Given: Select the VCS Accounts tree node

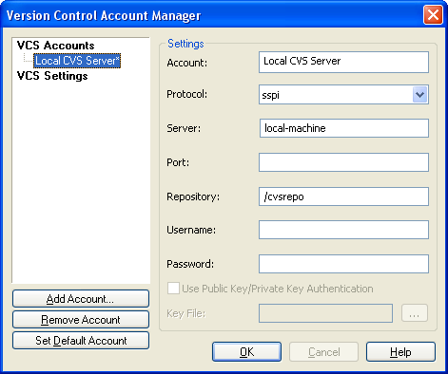Looking at the screenshot, I should click(55, 46).
